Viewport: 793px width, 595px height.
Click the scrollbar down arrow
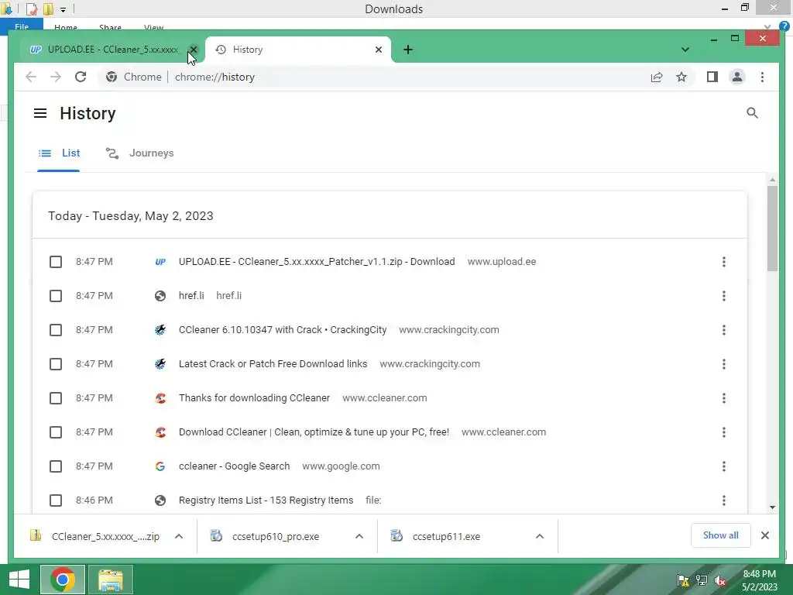(772, 507)
